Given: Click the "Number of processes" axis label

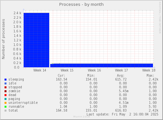Looking at the screenshot, I should [x=4, y=39].
